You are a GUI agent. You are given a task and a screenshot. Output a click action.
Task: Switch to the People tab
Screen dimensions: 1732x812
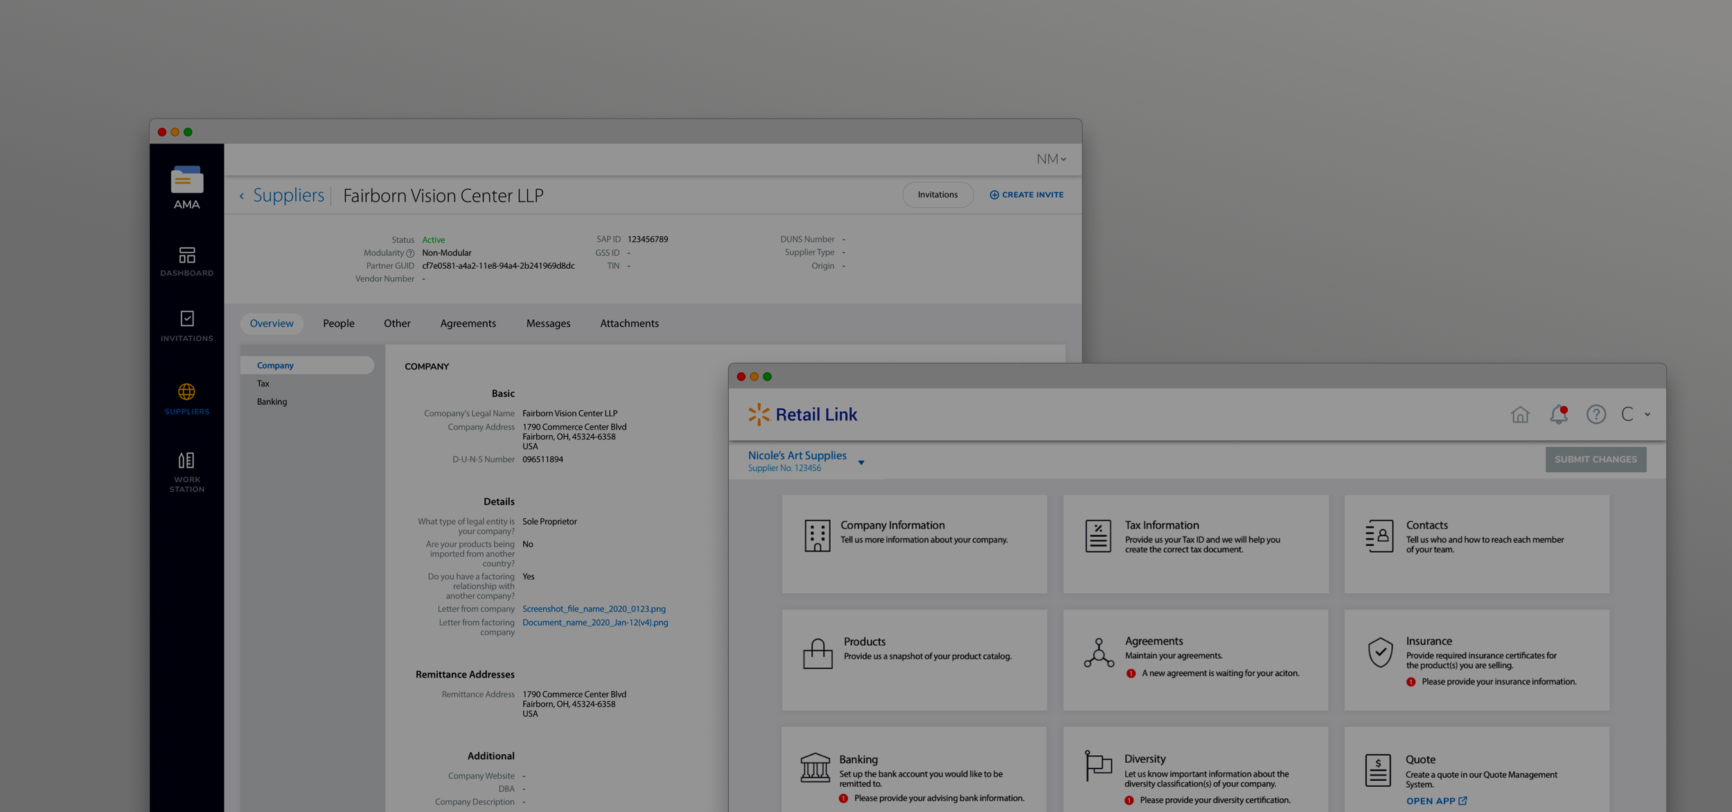click(338, 324)
